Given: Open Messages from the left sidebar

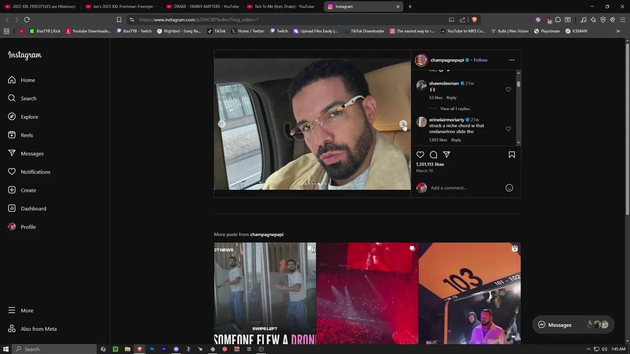Looking at the screenshot, I should pyautogui.click(x=26, y=153).
